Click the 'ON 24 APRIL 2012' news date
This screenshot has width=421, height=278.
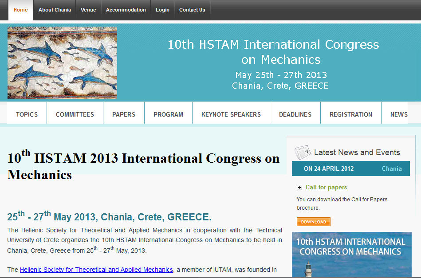click(x=329, y=168)
